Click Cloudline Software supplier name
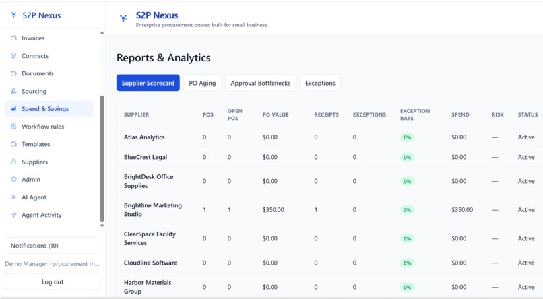The height and width of the screenshot is (299, 543). (150, 263)
